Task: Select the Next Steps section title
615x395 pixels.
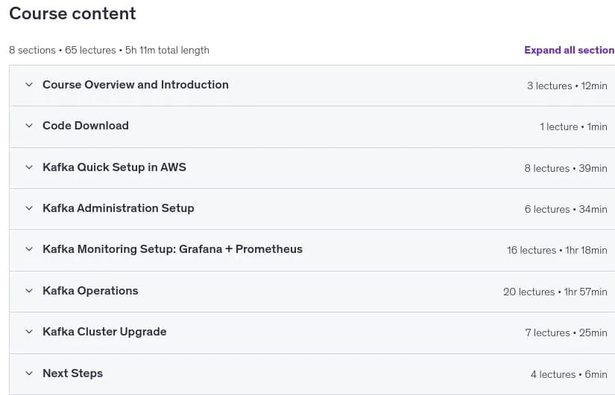Action: 72,373
